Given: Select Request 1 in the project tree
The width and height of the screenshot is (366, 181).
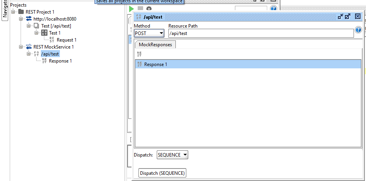Looking at the screenshot, I should (67, 40).
